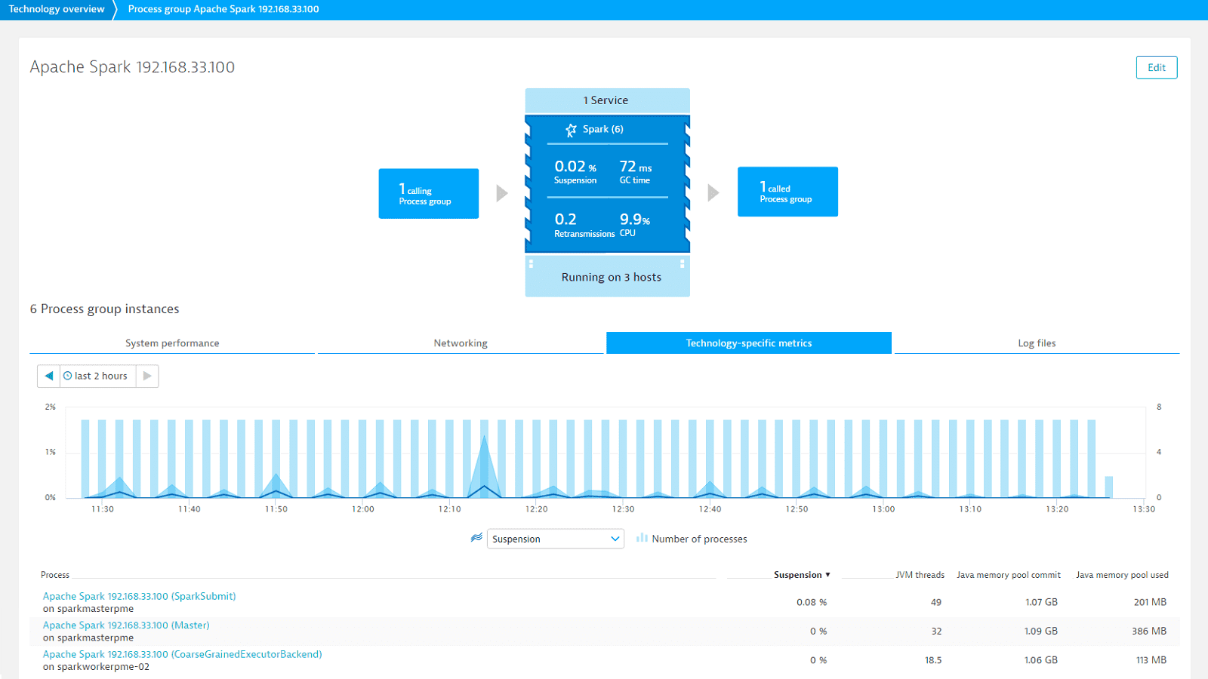The height and width of the screenshot is (679, 1208).
Task: Go to next time frame arrow
Action: (147, 376)
